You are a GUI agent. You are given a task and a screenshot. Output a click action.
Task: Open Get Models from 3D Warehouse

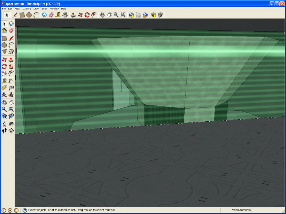click(x=153, y=15)
